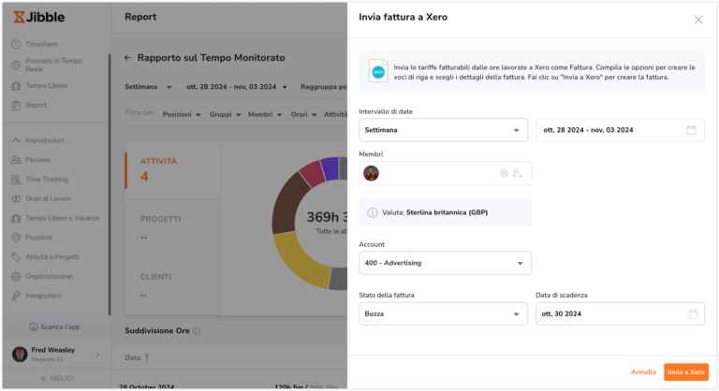Click the Report document icon

16,106
